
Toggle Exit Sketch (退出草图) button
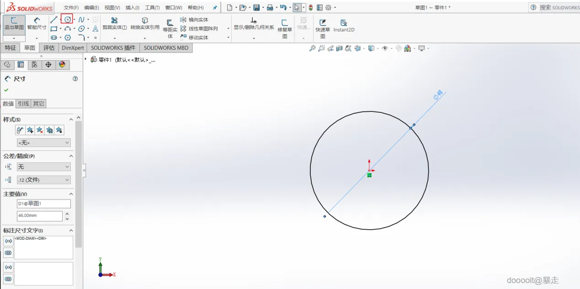pos(14,23)
